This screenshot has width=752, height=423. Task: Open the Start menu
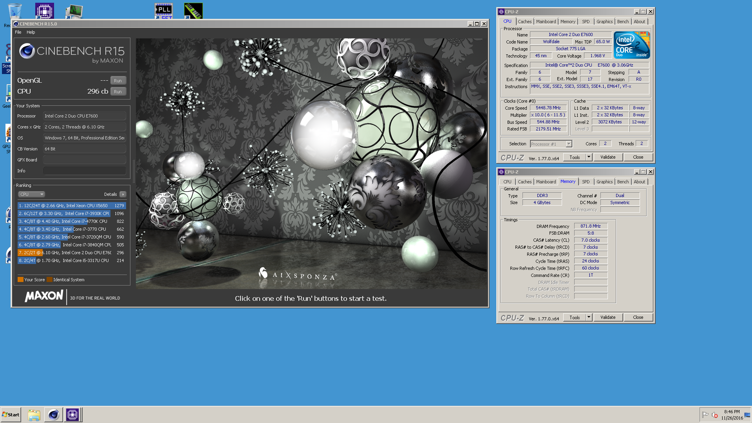[x=11, y=415]
